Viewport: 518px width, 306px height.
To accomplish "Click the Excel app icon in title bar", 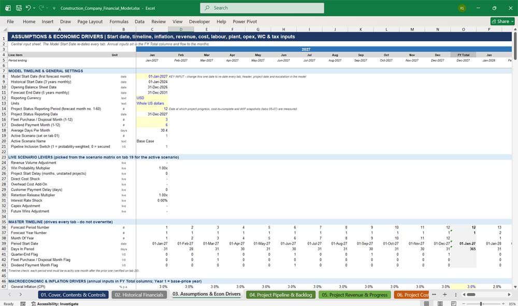I will point(8,8).
